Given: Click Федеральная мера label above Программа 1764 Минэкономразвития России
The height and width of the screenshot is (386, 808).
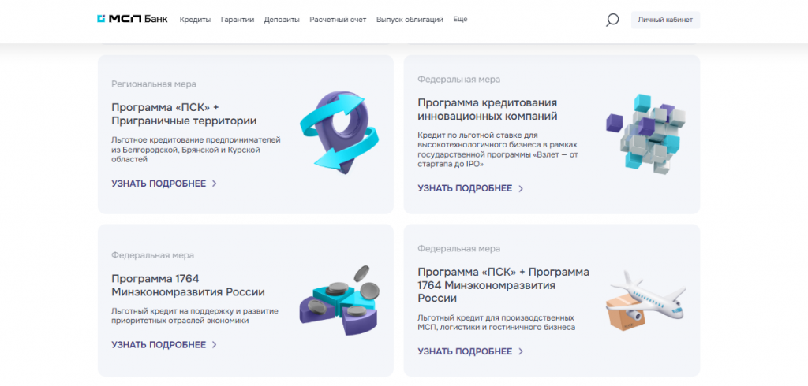Looking at the screenshot, I should click(x=152, y=255).
